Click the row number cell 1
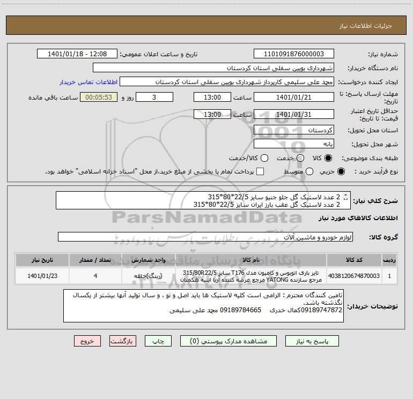Viewport: 413px width, 399px height. coord(389,276)
